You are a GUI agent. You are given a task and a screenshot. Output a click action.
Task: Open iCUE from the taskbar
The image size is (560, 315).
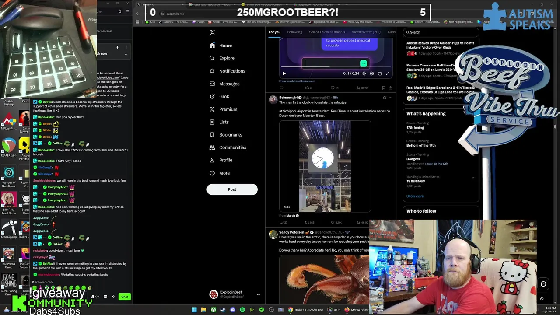click(334, 310)
